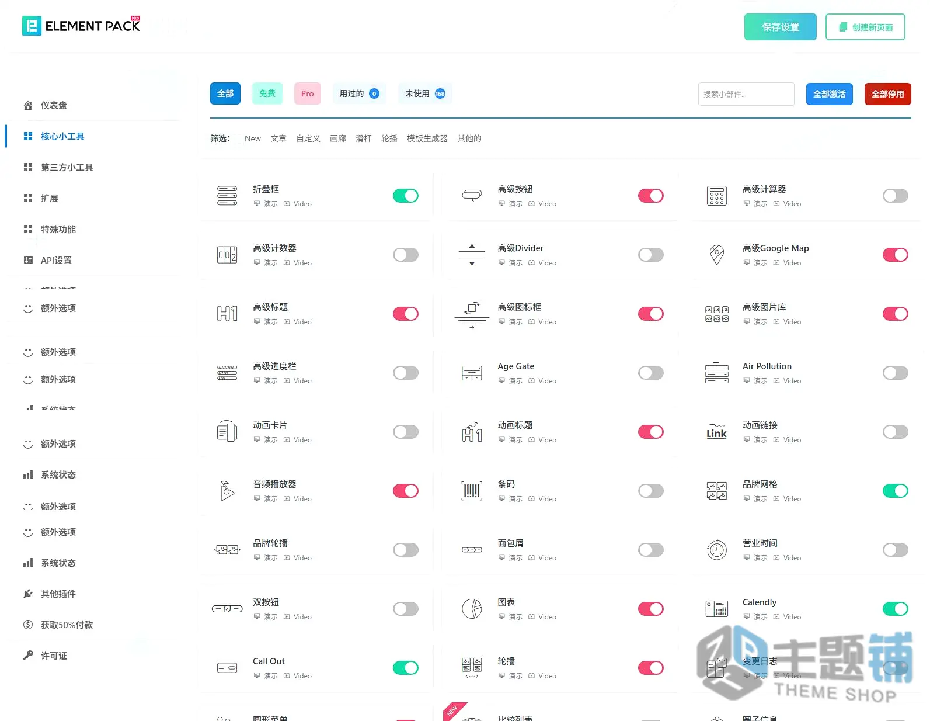
Task: Click the 保存设置 save button
Action: coord(781,27)
